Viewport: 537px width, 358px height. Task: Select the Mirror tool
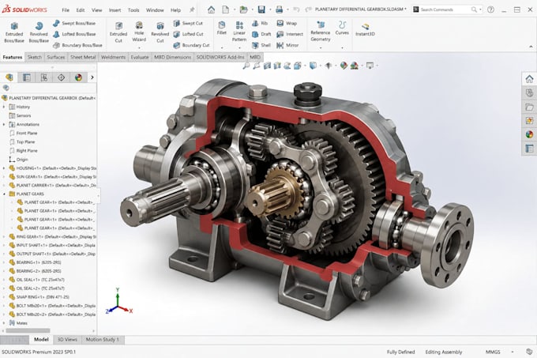pos(287,45)
